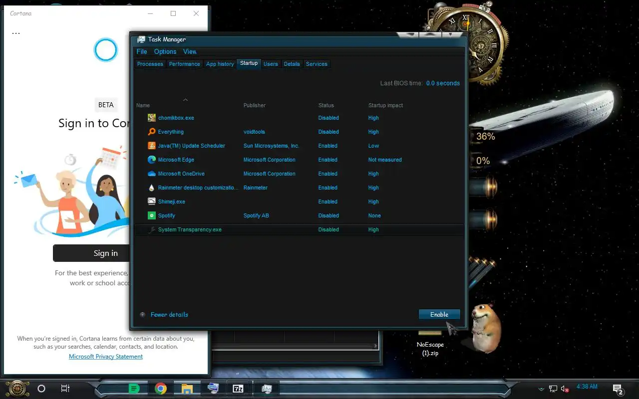Open the Cortana three-dots menu
Screen dimensions: 639x399
coord(16,33)
